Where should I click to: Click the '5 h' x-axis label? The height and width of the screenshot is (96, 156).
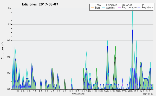click(x=41, y=91)
